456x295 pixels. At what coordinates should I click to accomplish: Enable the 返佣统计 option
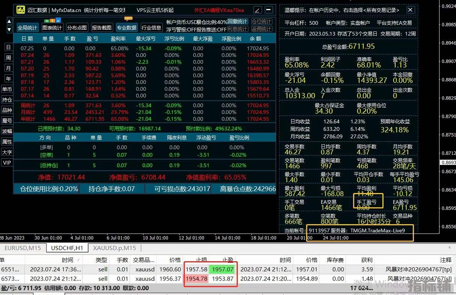click(261, 29)
